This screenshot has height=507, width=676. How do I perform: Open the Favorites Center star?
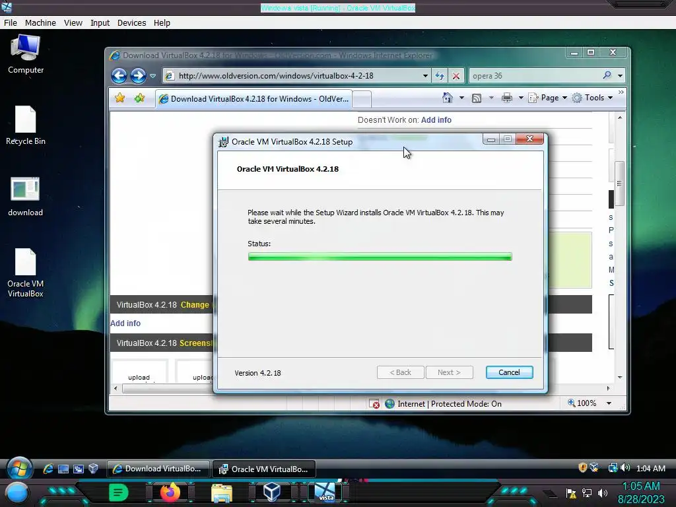pos(120,98)
